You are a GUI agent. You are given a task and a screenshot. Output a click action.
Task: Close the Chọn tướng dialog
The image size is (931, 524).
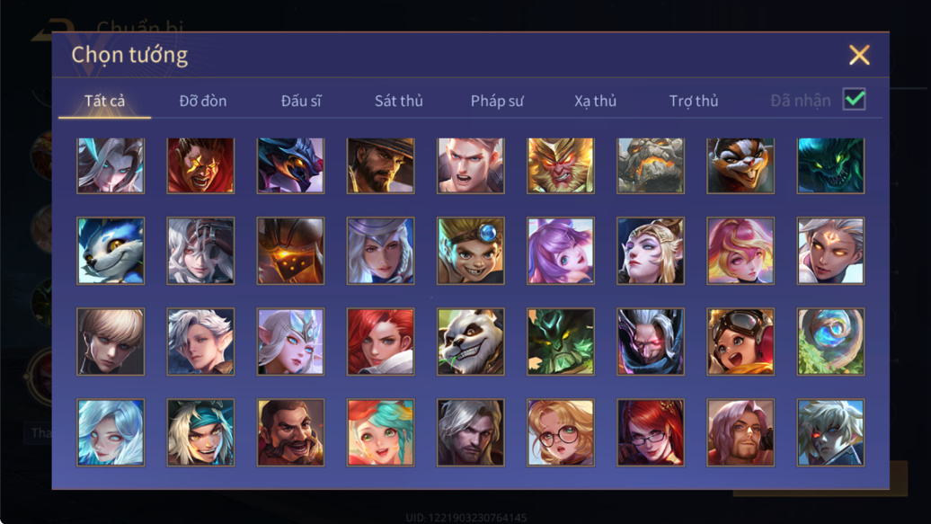point(859,55)
